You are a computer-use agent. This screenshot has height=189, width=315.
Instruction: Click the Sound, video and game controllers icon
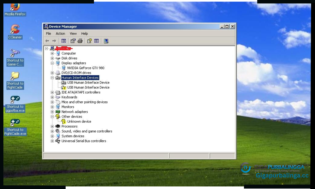click(58, 131)
